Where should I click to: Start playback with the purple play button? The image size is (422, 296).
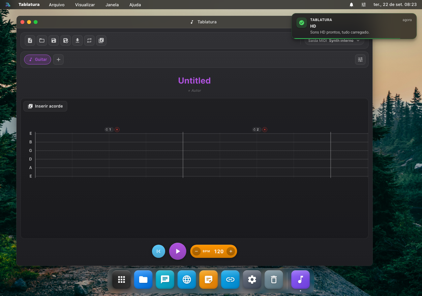(x=178, y=251)
